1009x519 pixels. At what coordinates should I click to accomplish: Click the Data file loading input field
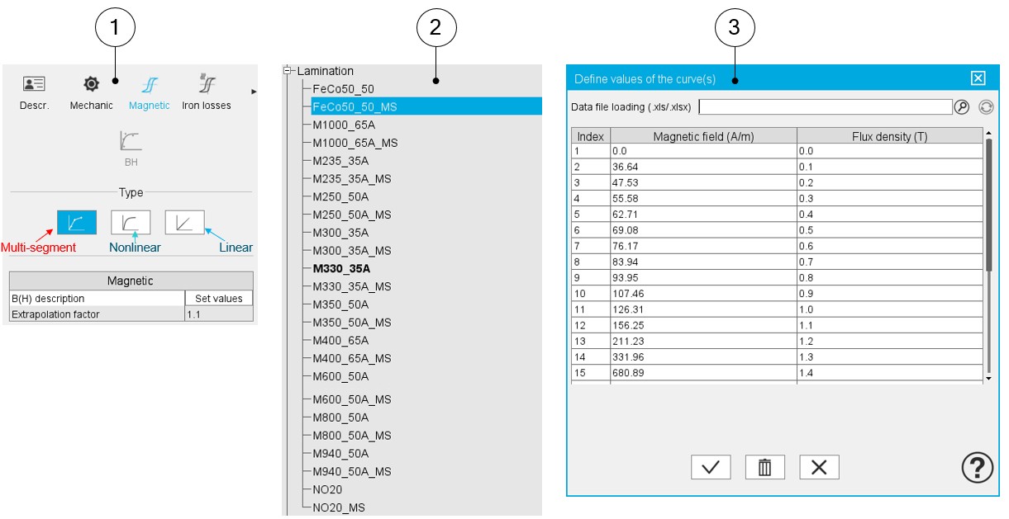click(825, 107)
